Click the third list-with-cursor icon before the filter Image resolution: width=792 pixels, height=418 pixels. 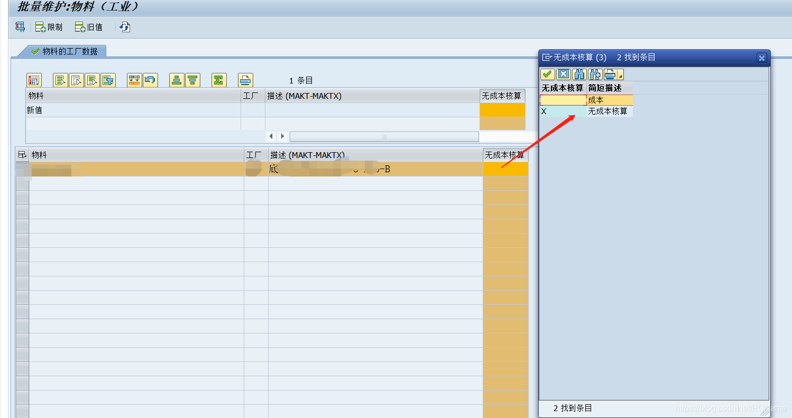click(x=93, y=80)
